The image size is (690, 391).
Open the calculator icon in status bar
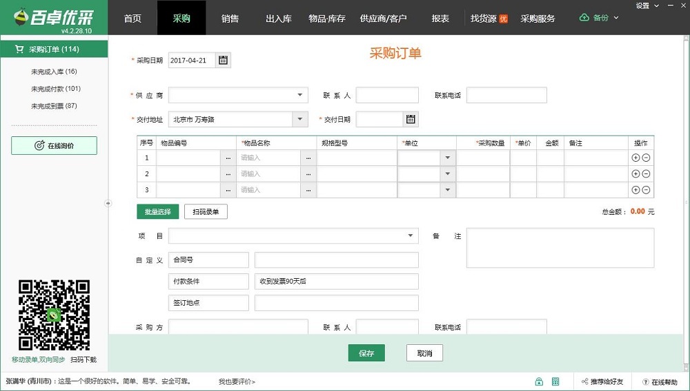tap(555, 382)
